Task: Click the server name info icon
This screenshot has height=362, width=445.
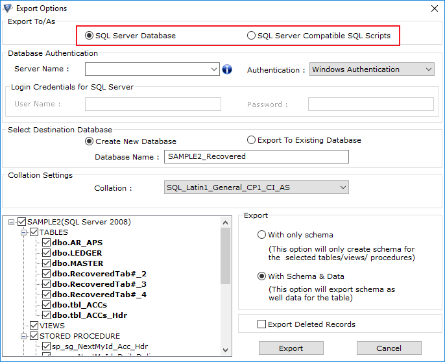Action: [227, 69]
